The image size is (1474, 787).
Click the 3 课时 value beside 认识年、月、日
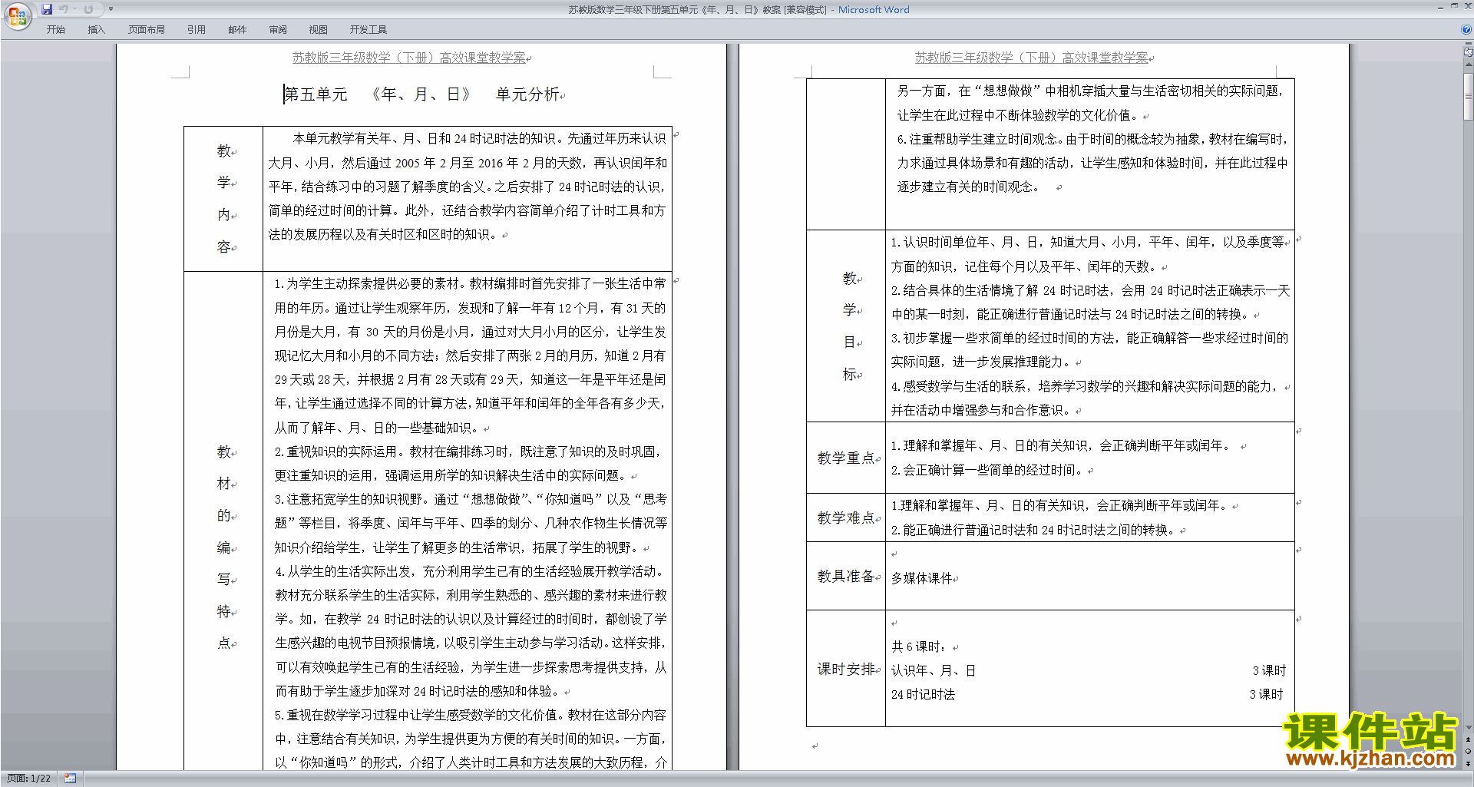[x=1269, y=670]
